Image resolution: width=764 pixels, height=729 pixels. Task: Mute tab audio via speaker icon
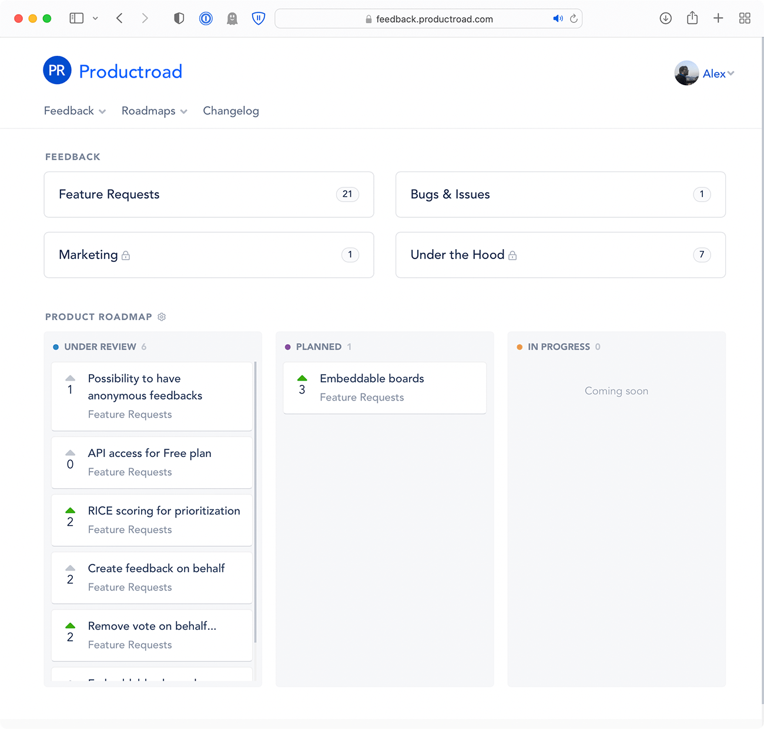click(x=558, y=19)
